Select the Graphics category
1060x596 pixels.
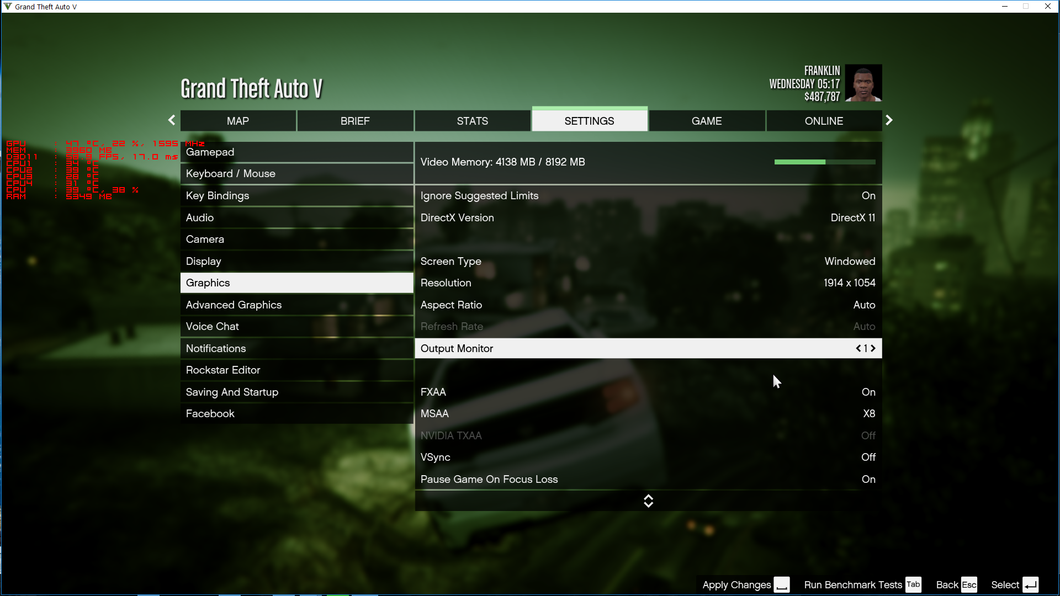(296, 283)
